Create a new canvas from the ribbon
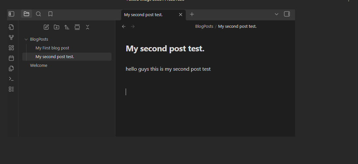Screen dimensions: 358x164 (x=11, y=48)
